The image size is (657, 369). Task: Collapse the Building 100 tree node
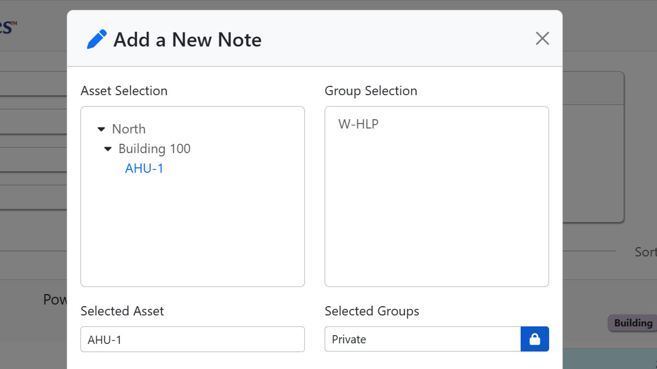(107, 148)
